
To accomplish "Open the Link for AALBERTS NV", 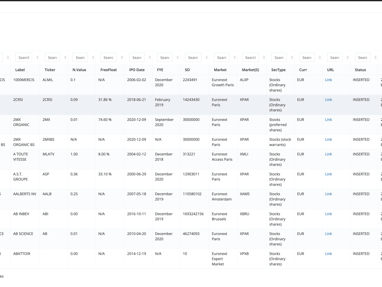I will tap(329, 194).
